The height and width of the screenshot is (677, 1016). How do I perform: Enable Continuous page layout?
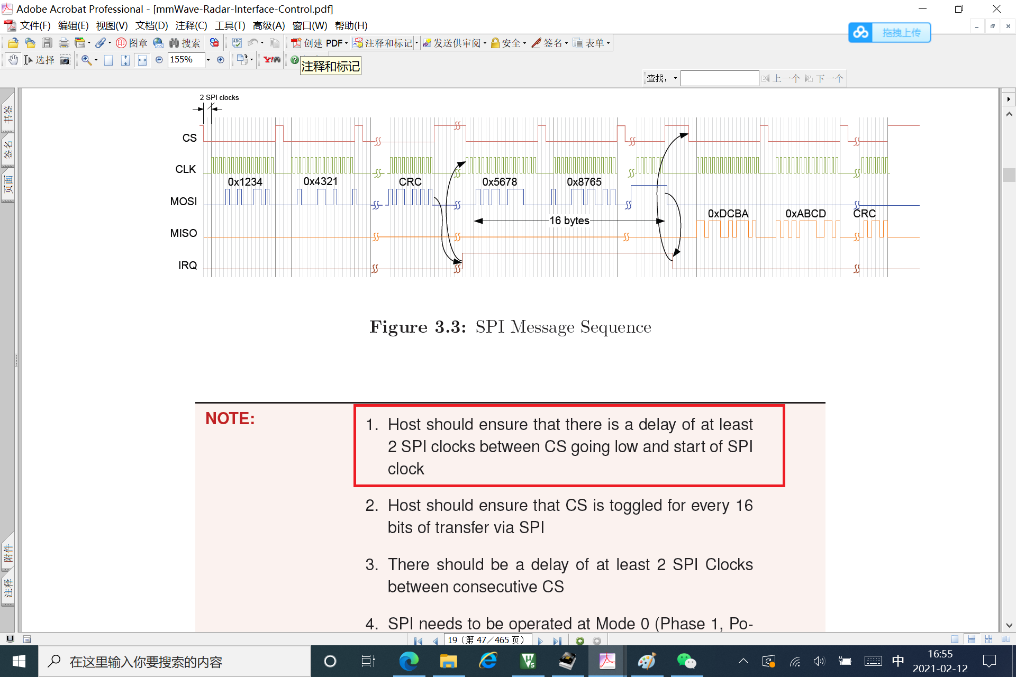point(972,639)
